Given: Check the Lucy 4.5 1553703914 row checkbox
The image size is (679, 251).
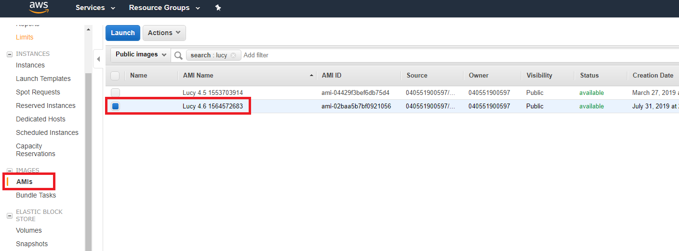Looking at the screenshot, I should point(115,92).
